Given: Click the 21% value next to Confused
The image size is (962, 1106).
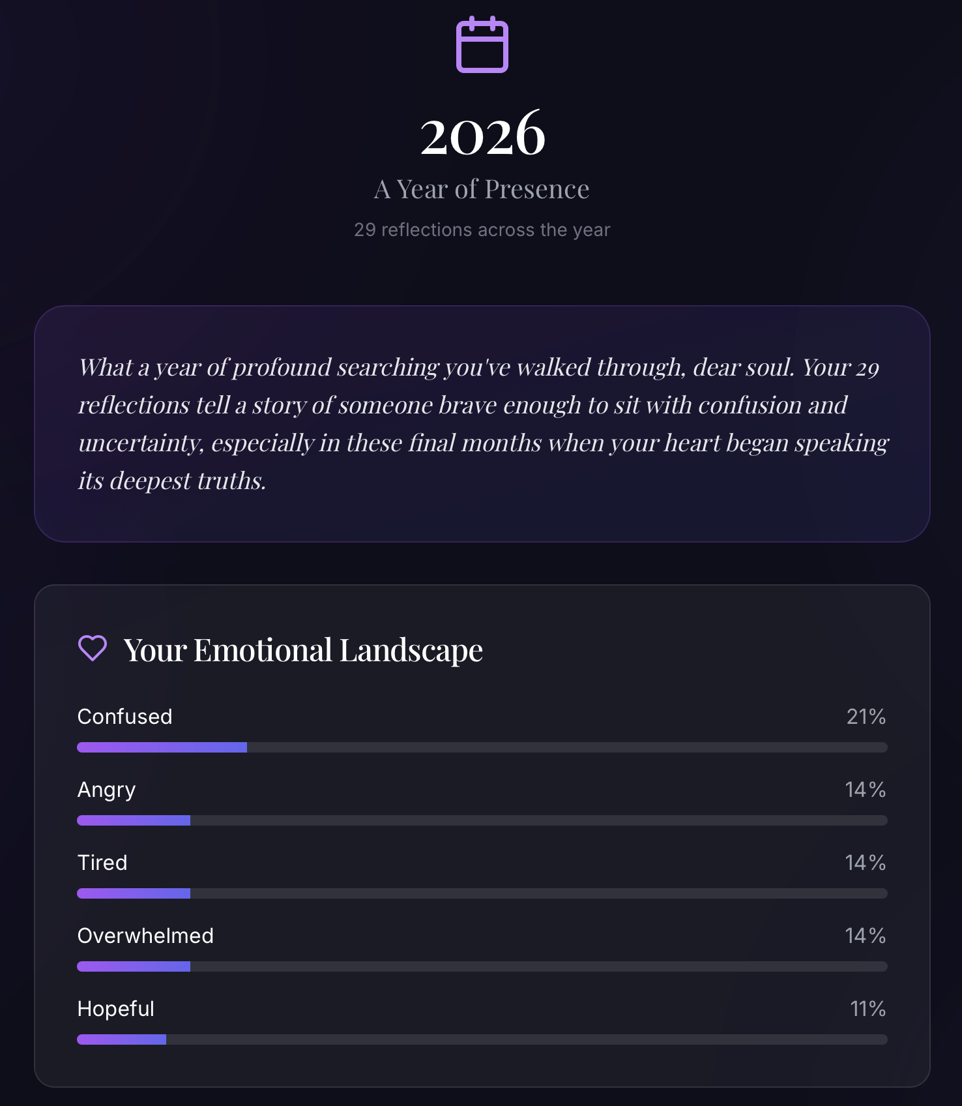Looking at the screenshot, I should (865, 717).
